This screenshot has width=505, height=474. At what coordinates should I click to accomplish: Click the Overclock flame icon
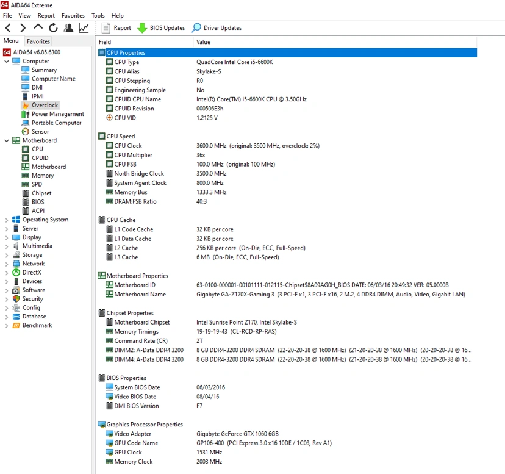[26, 105]
